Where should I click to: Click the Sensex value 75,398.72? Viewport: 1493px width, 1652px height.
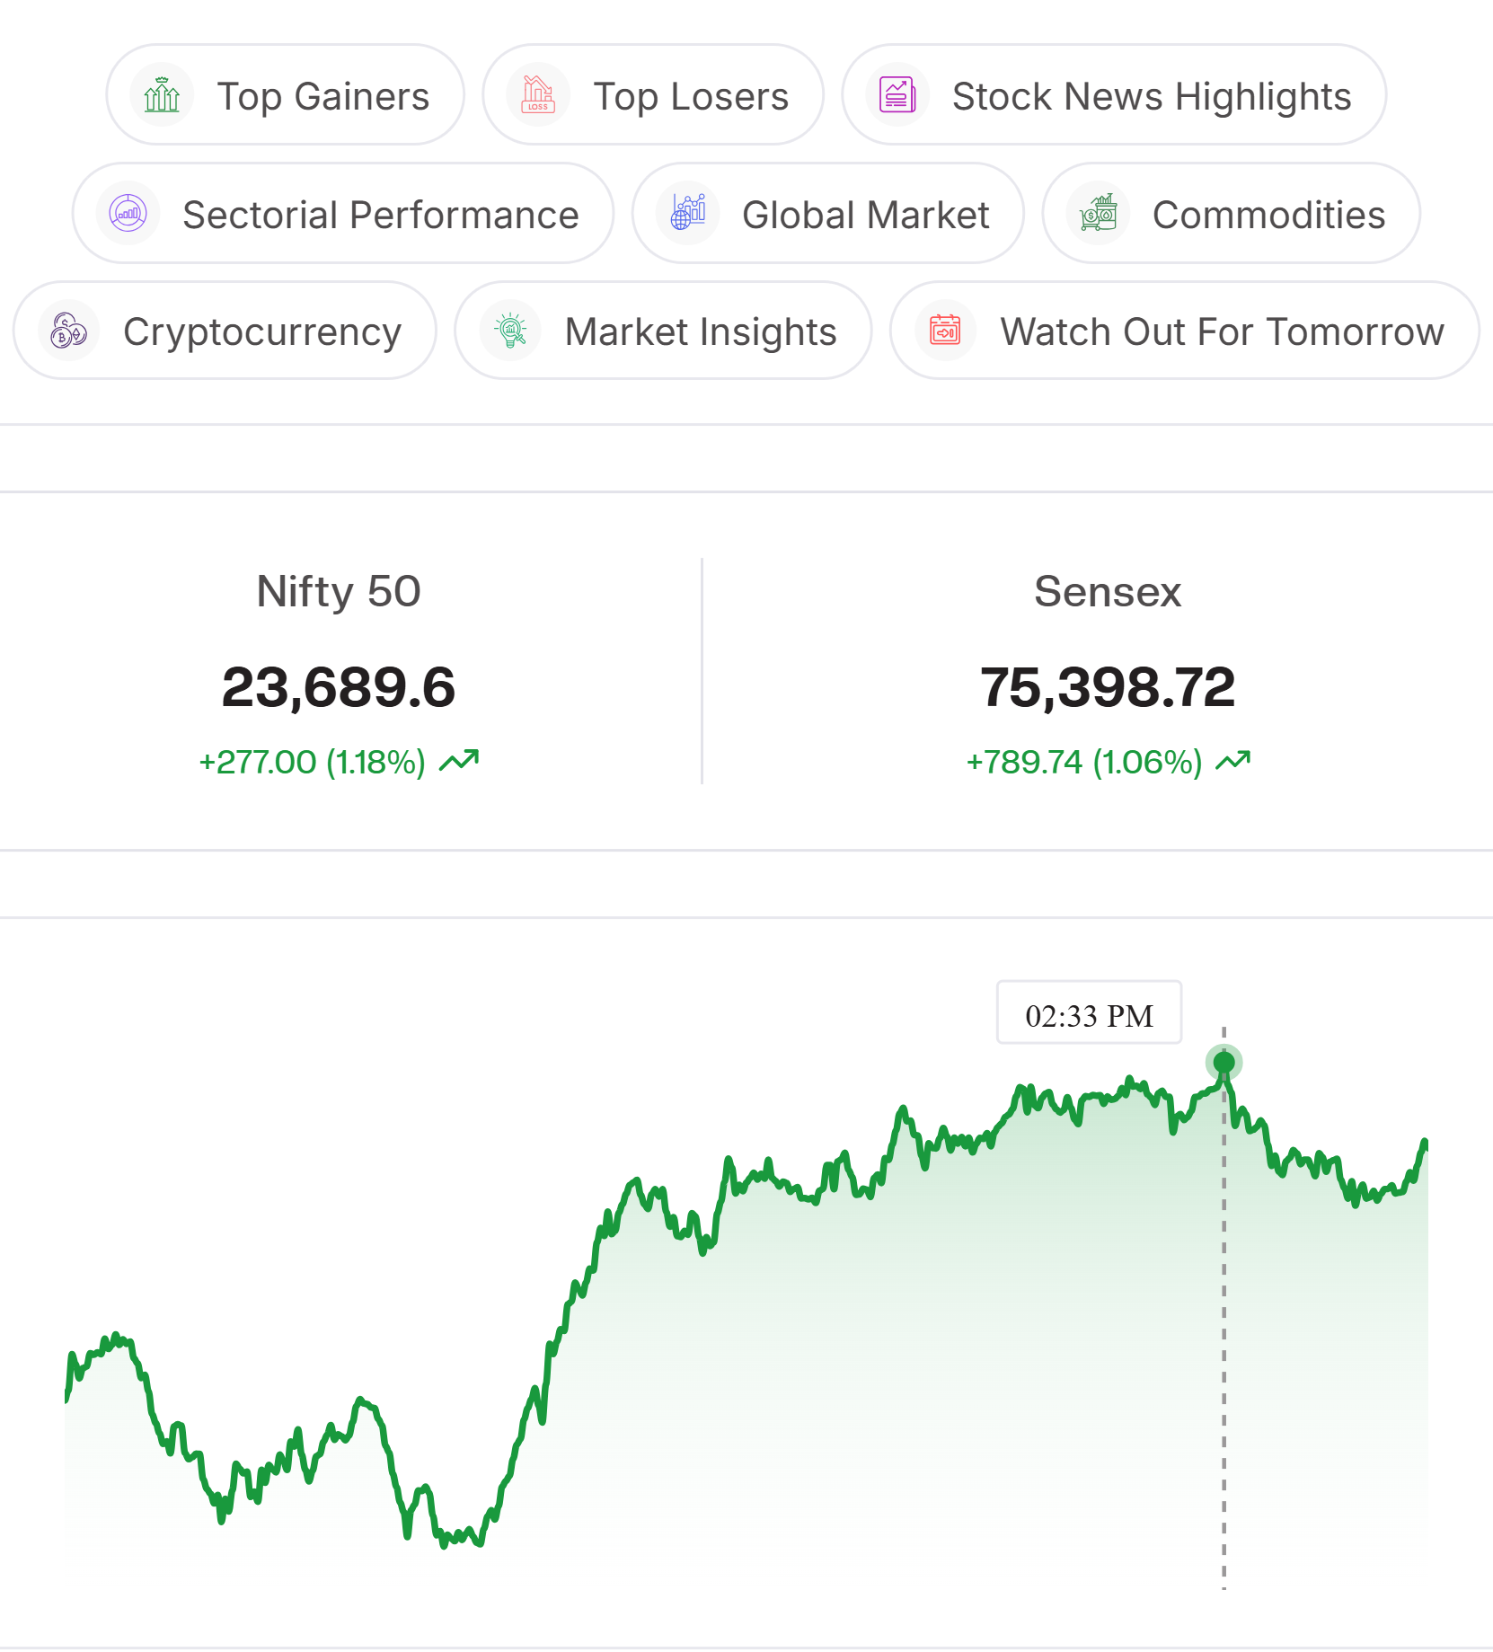1107,687
